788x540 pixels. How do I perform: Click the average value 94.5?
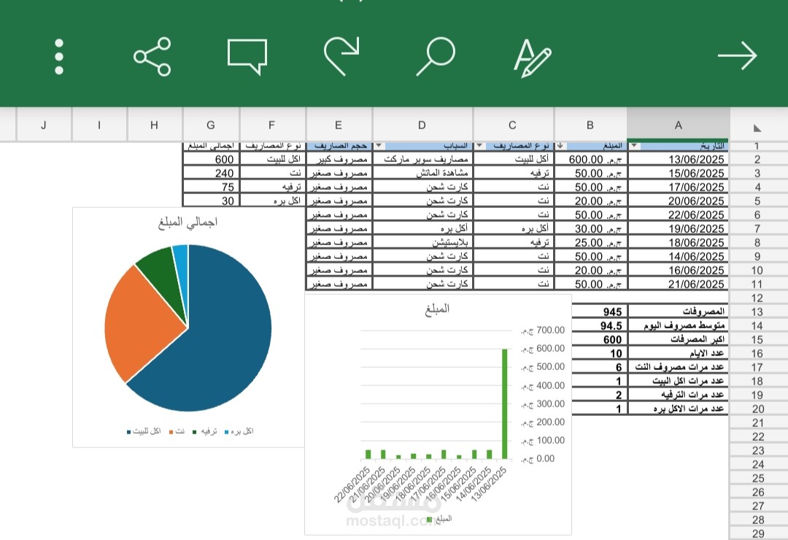(x=600, y=325)
